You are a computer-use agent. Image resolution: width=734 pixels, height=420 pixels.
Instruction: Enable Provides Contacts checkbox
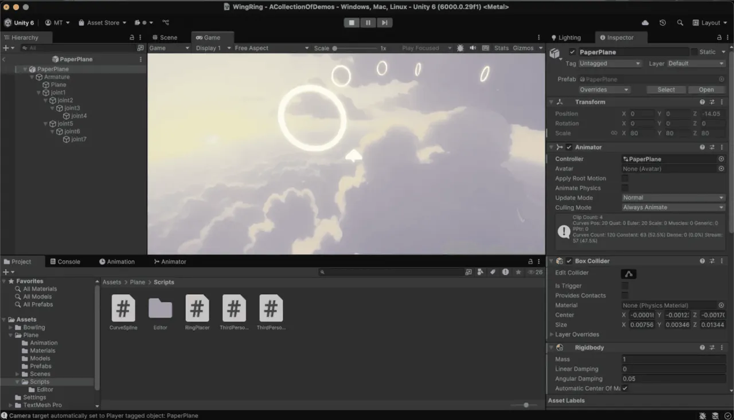[625, 295]
